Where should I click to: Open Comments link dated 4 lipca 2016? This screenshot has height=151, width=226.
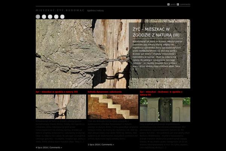tap(56, 148)
